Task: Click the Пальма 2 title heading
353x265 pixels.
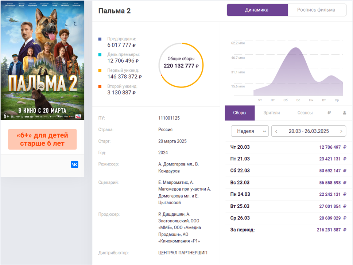Action: pos(115,11)
